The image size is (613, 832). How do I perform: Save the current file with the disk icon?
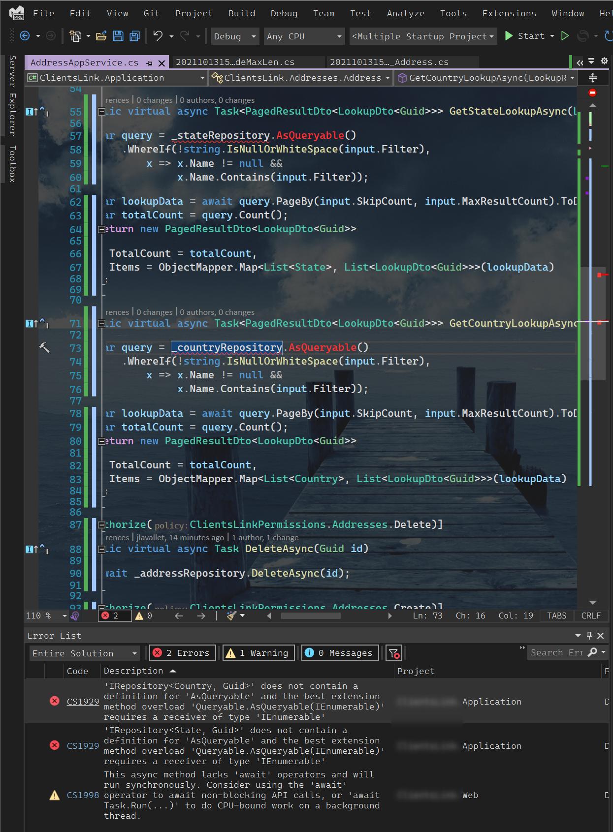coord(118,36)
